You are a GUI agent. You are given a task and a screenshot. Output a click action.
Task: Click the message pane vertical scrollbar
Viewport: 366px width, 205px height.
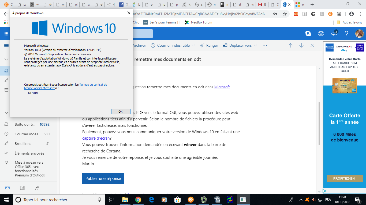click(319, 123)
